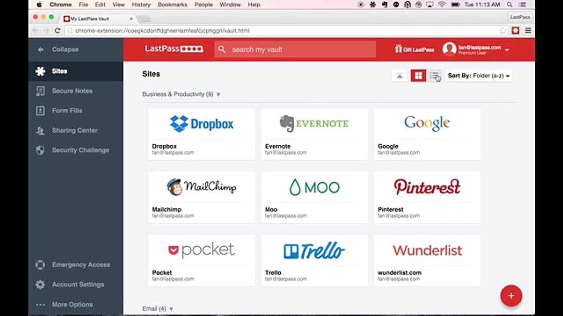The height and width of the screenshot is (316, 563).
Task: Select the MailChimp logo tile
Action: pos(201,187)
